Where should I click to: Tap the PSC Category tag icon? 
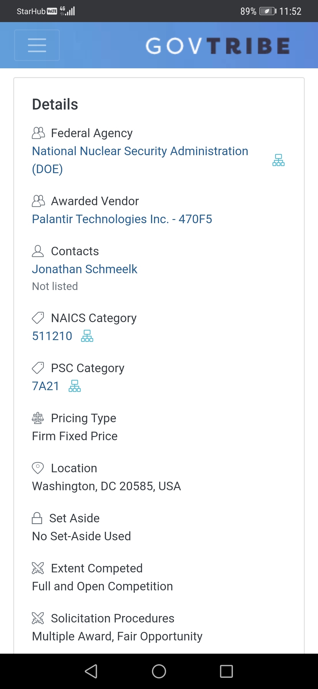(x=38, y=368)
